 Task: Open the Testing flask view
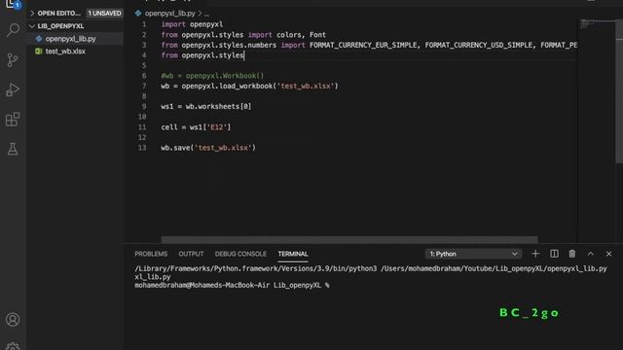tap(13, 149)
